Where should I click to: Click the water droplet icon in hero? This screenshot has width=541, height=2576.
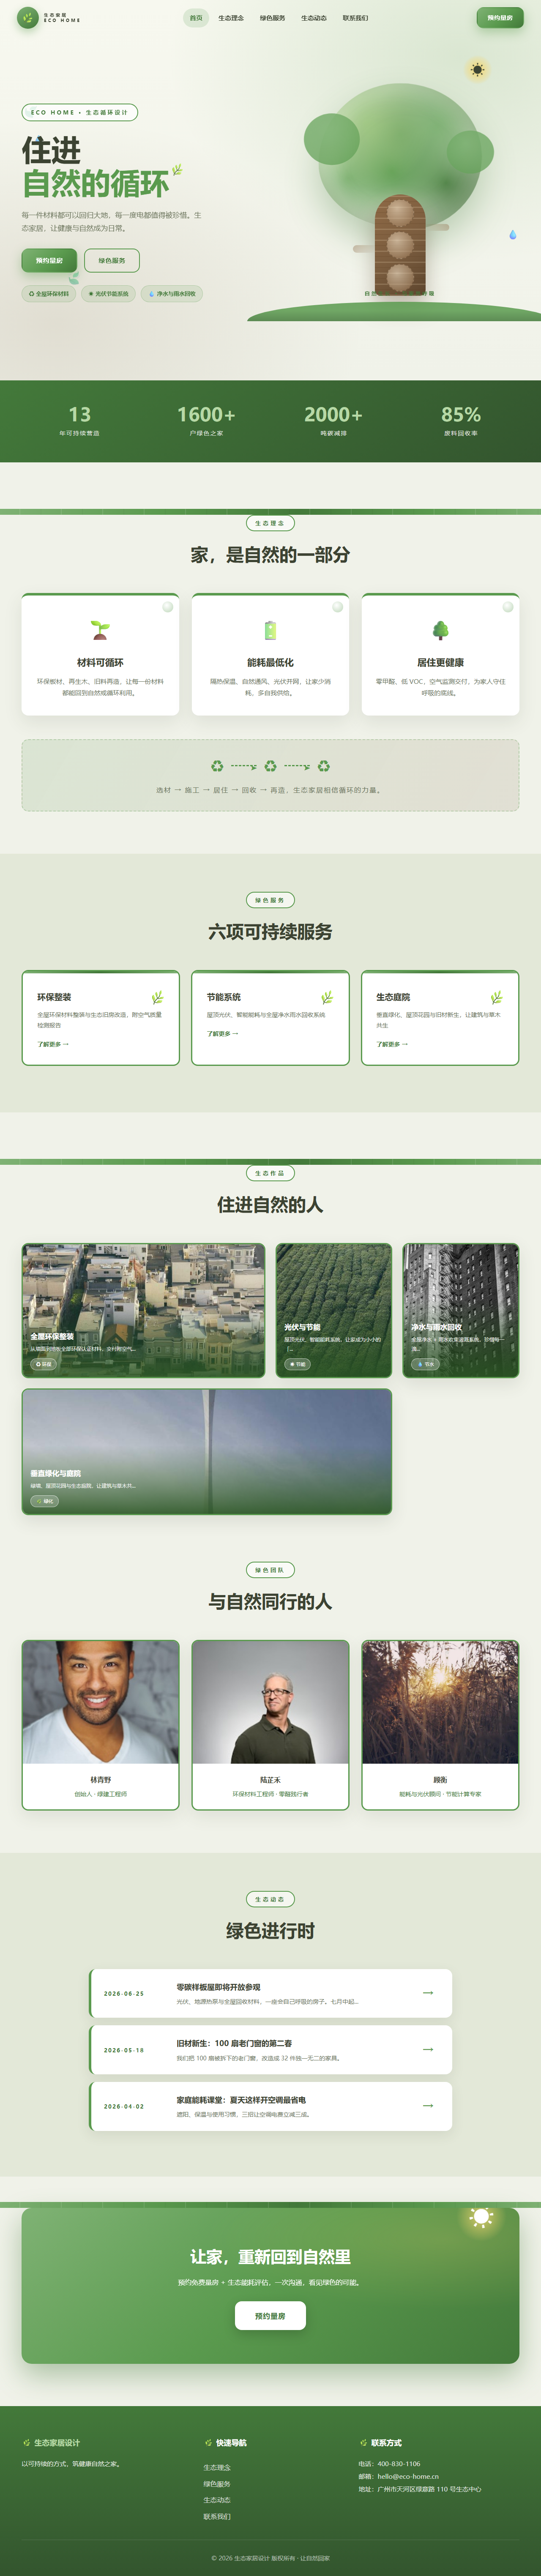tap(513, 235)
